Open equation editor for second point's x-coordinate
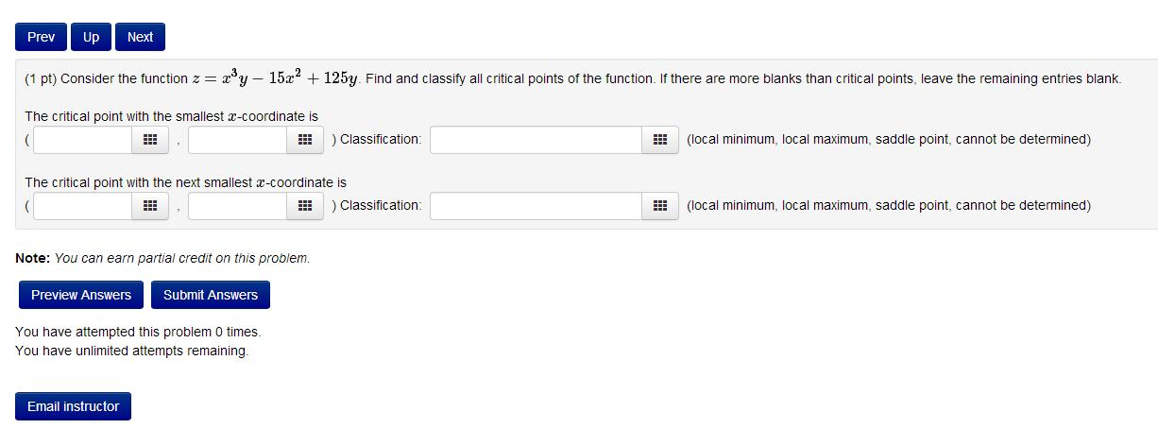 coord(149,206)
